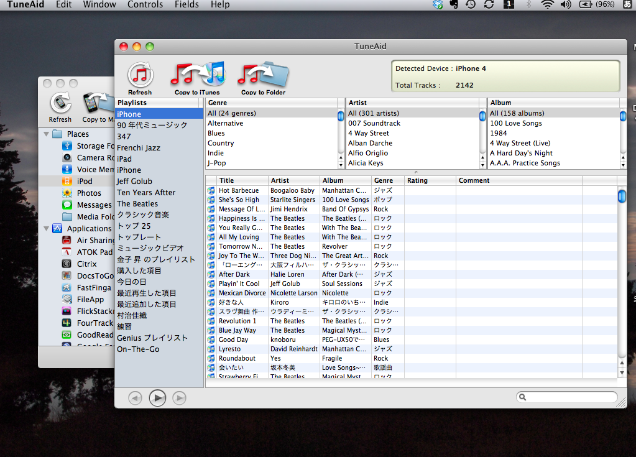Click the Refresh icon in the background window
The width and height of the screenshot is (636, 457).
60,103
